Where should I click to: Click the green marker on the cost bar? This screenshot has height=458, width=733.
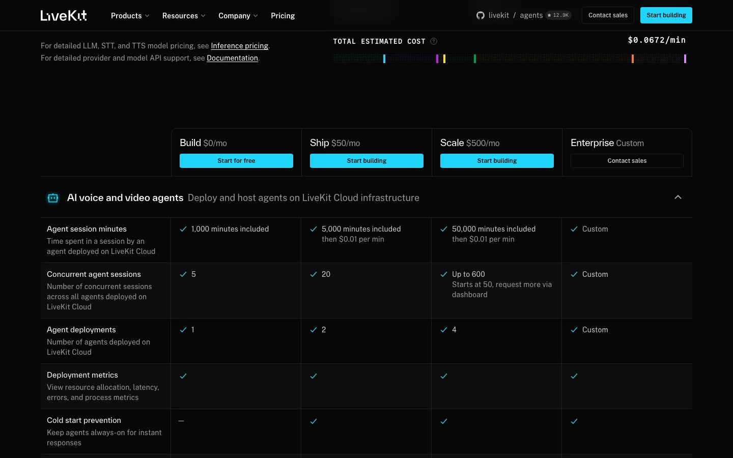point(475,59)
